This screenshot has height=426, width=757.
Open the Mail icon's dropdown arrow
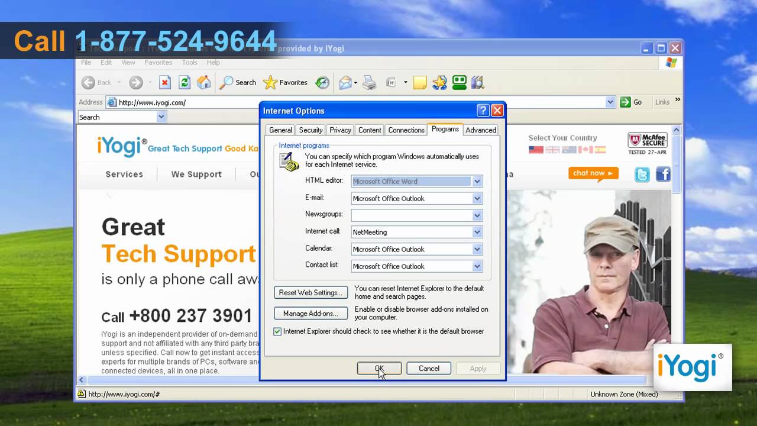[x=357, y=83]
